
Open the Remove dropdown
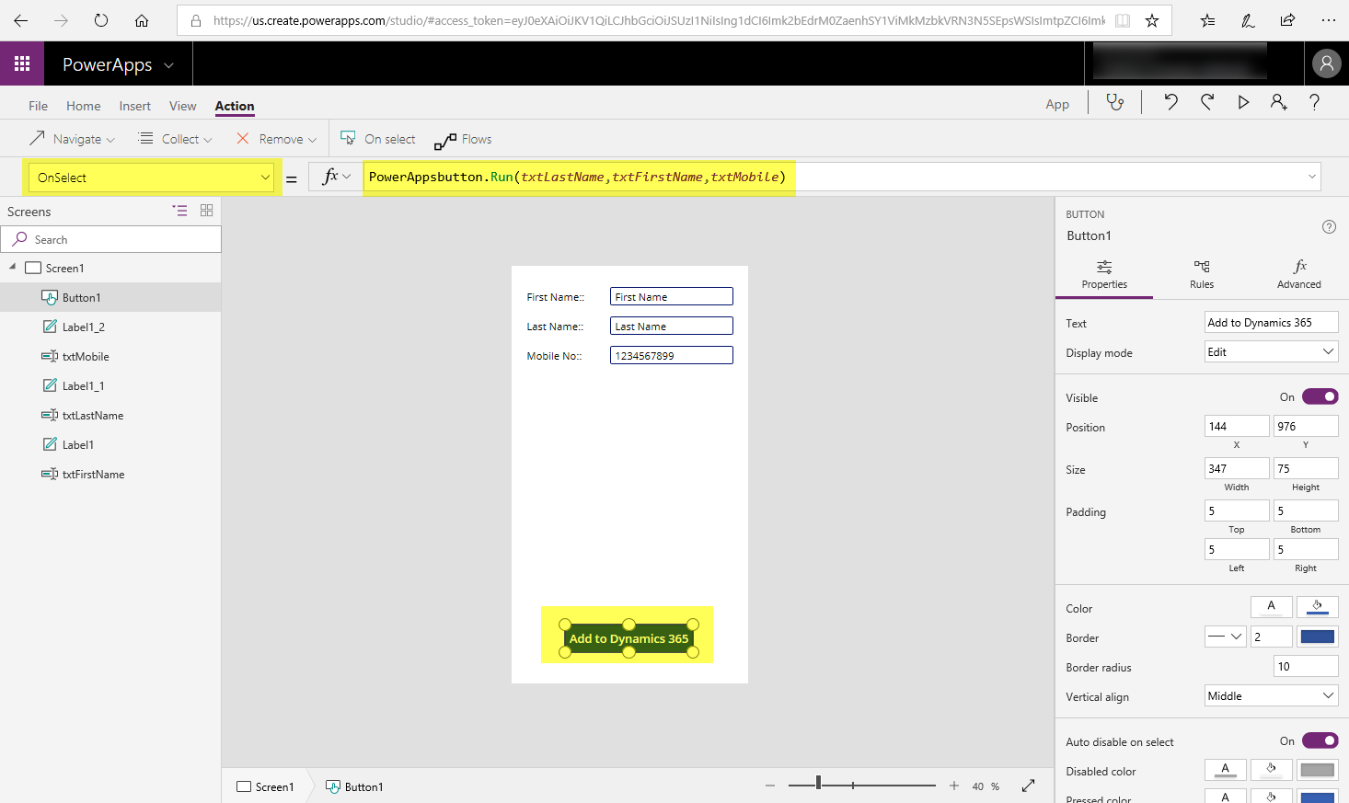[276, 139]
